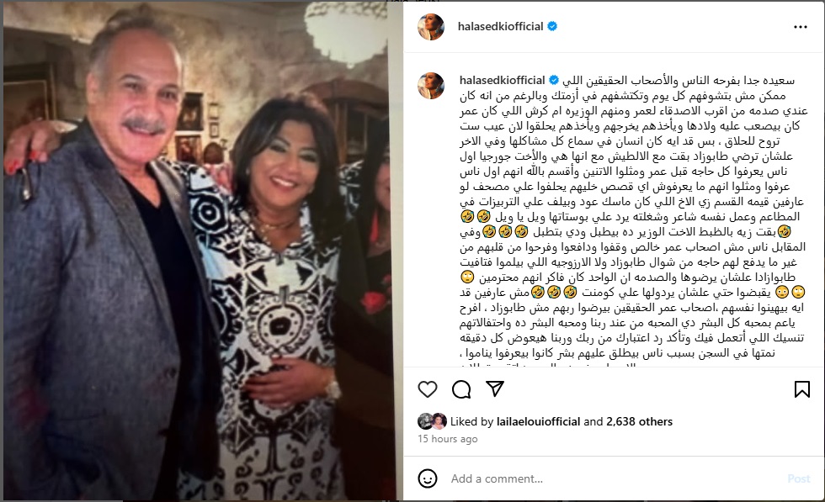Share the post with the paper plane icon
This screenshot has height=502, width=825.
[x=495, y=388]
